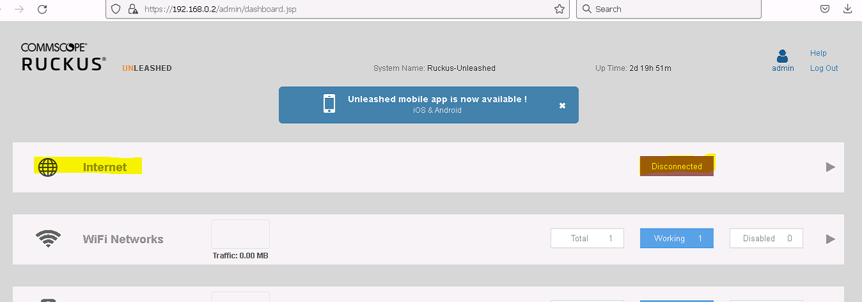Click the mobile phone icon in banner

coord(329,104)
